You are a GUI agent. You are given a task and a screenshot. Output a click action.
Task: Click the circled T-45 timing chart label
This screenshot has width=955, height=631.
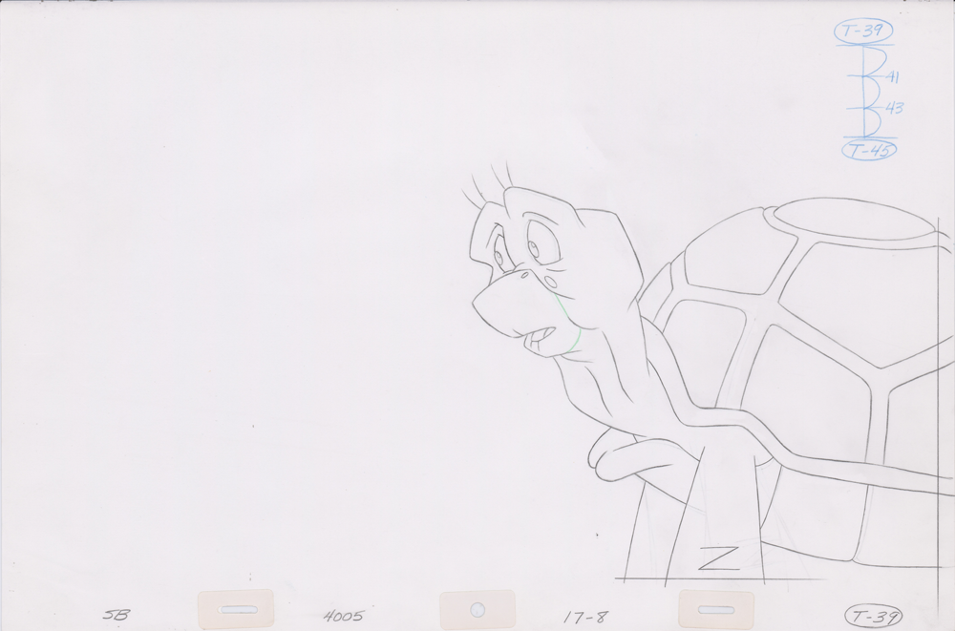865,149
